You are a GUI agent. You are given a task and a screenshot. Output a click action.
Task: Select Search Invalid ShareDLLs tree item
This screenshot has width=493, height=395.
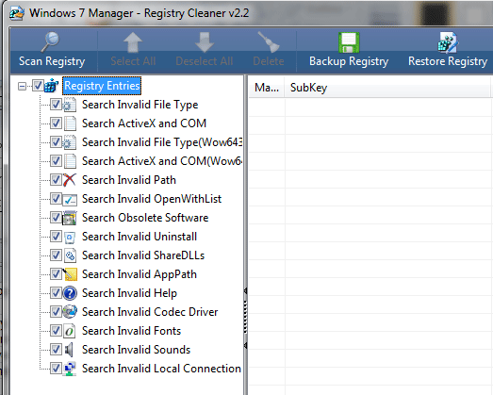click(143, 255)
